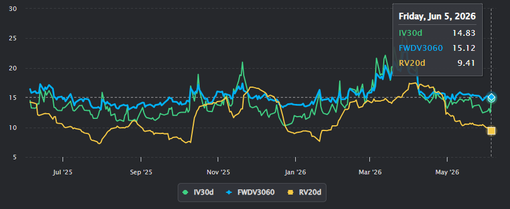This screenshot has height=209, width=510.
Task: Click the 15 y-axis value label
Action: point(13,98)
